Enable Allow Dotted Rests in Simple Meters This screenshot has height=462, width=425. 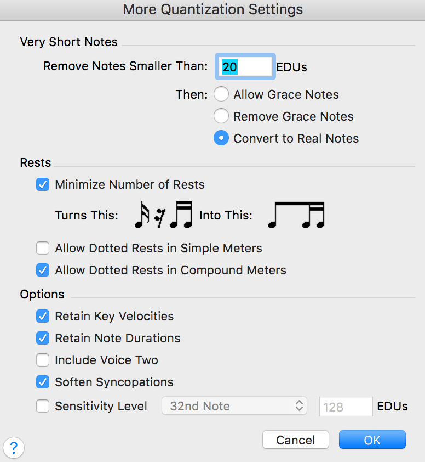[x=43, y=248]
